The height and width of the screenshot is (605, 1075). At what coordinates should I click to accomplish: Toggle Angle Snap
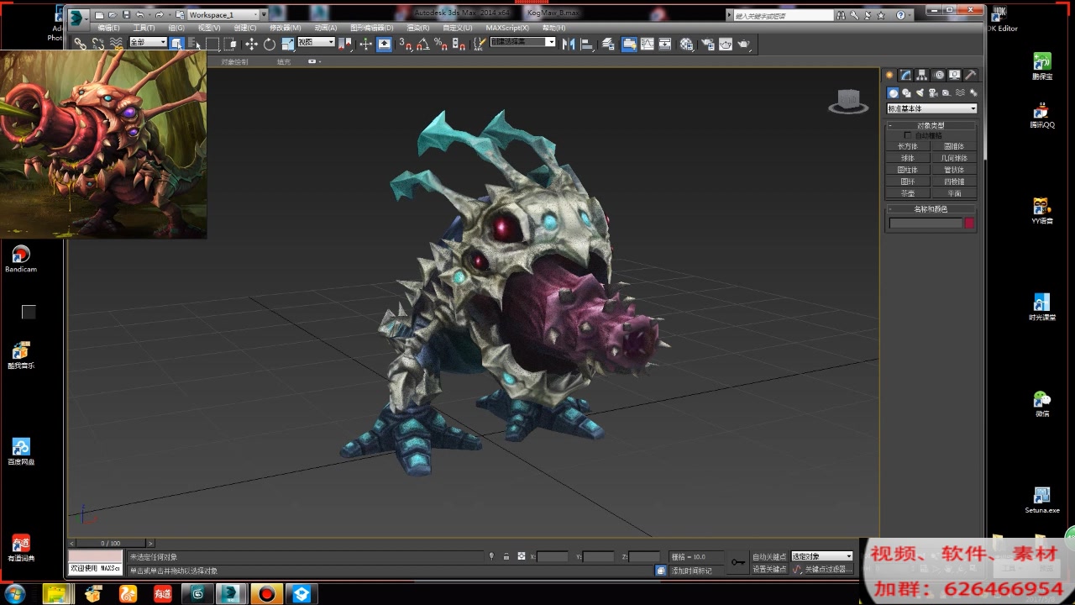tap(423, 44)
